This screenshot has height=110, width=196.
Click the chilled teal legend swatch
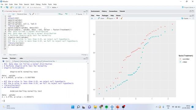click(x=180, y=62)
